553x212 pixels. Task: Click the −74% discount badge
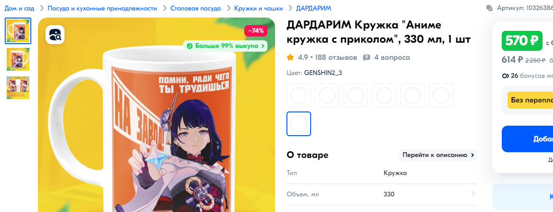(x=256, y=31)
